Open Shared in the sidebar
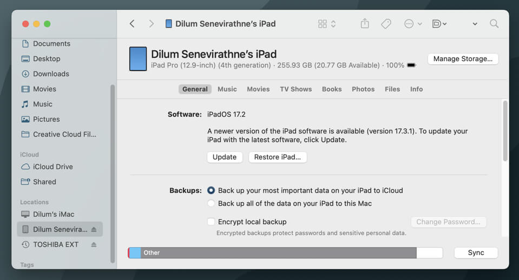 coord(44,182)
